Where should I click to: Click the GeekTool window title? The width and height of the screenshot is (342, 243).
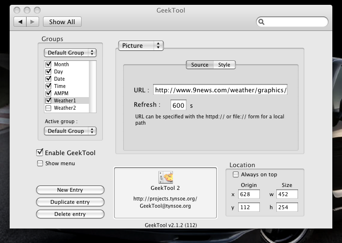(171, 10)
